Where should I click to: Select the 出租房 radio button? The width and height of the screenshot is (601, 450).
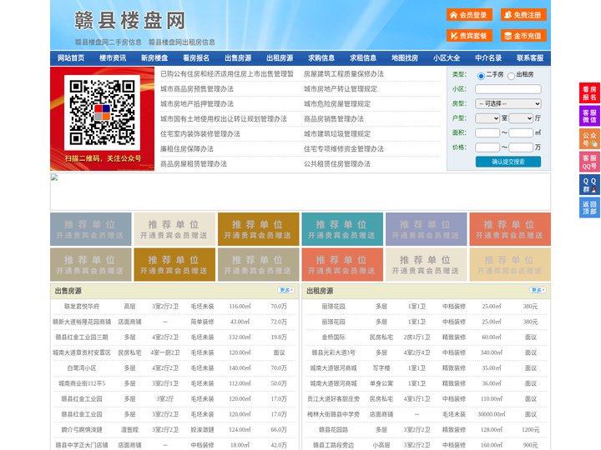click(x=511, y=76)
